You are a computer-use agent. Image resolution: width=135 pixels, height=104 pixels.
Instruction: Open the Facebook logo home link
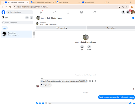point(4,12)
